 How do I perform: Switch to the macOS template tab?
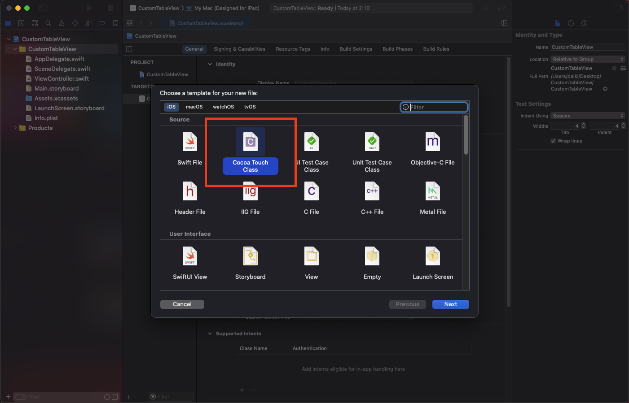tap(194, 107)
